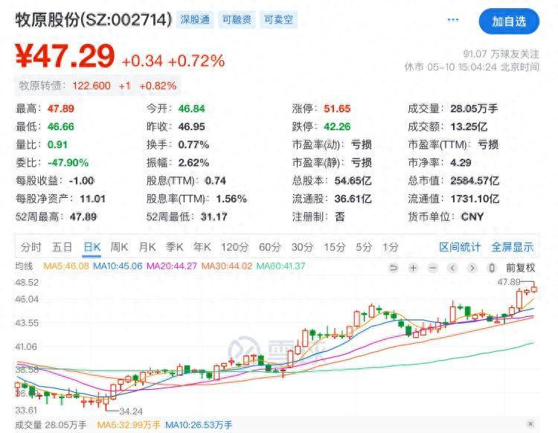This screenshot has width=558, height=433.
Task: Switch to the 60分 interval tab
Action: 270,247
